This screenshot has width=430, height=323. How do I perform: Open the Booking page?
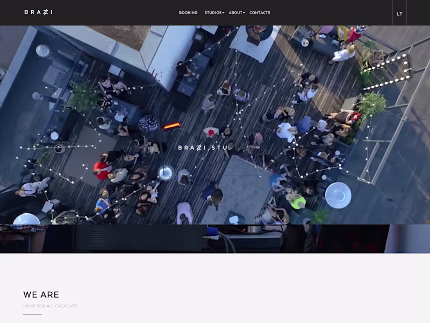pos(188,12)
